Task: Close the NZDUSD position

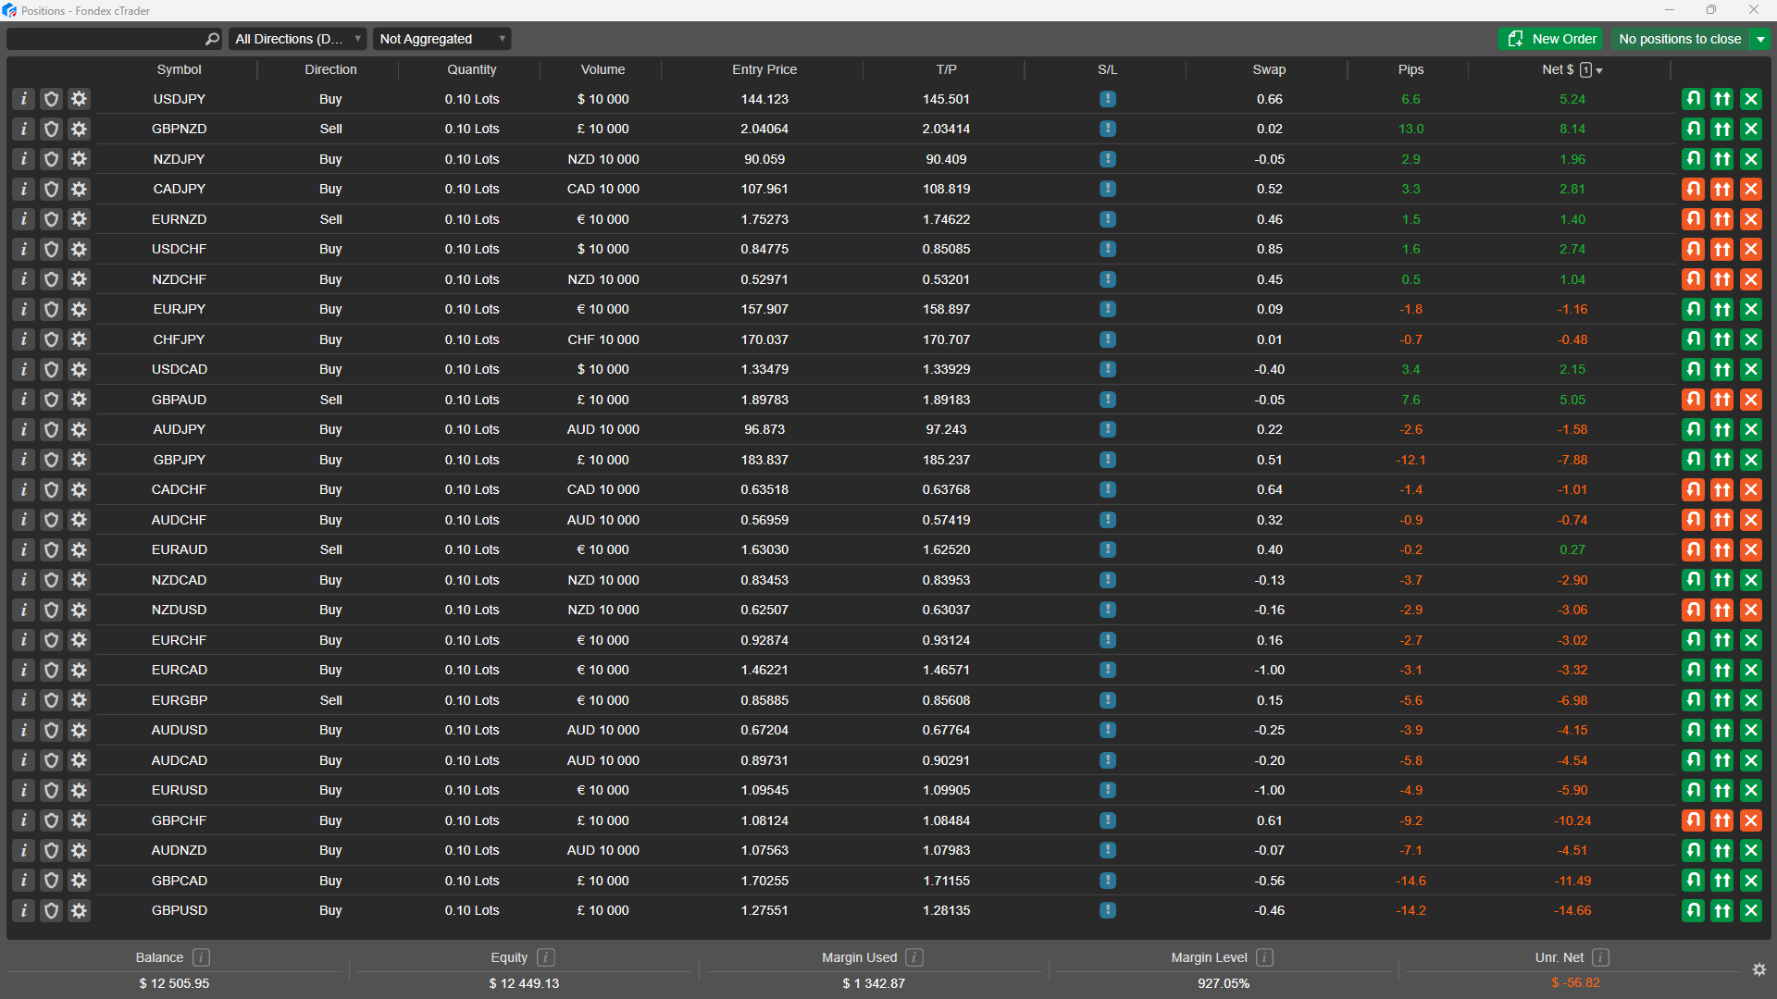Action: (x=1750, y=610)
